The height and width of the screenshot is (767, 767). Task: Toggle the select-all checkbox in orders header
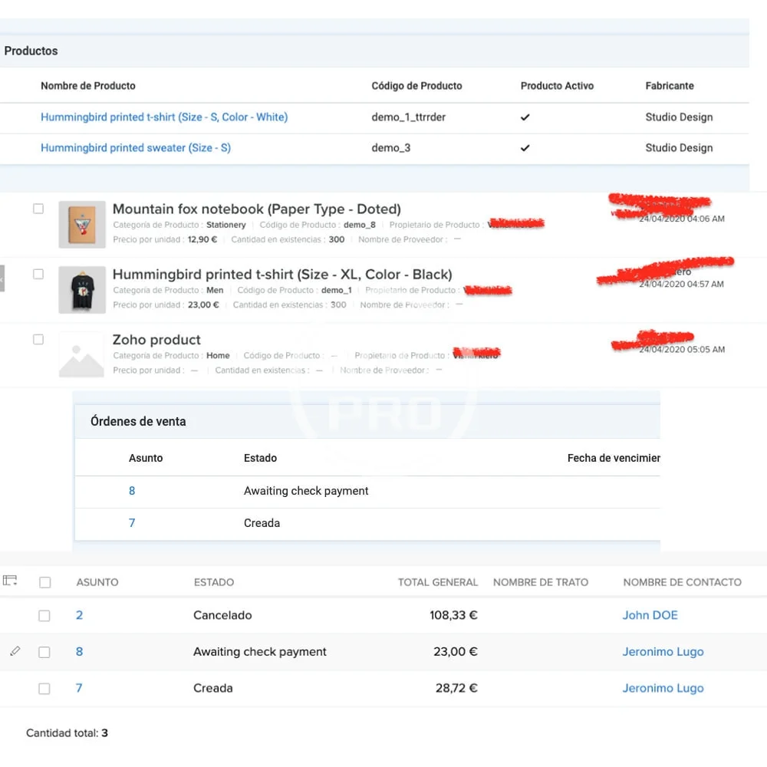(44, 582)
